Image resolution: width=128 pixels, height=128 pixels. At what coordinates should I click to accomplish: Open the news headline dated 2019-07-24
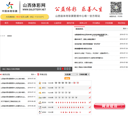tap(83, 49)
